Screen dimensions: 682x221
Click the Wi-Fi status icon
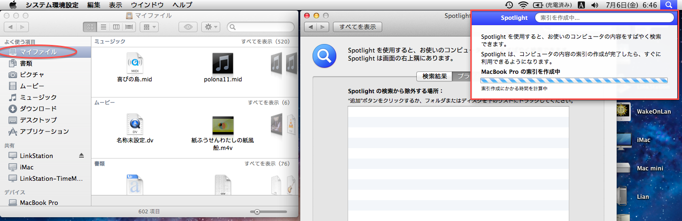tap(523, 5)
